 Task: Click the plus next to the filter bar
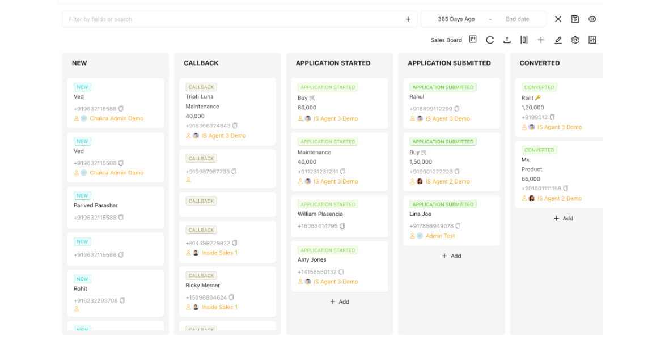point(408,19)
